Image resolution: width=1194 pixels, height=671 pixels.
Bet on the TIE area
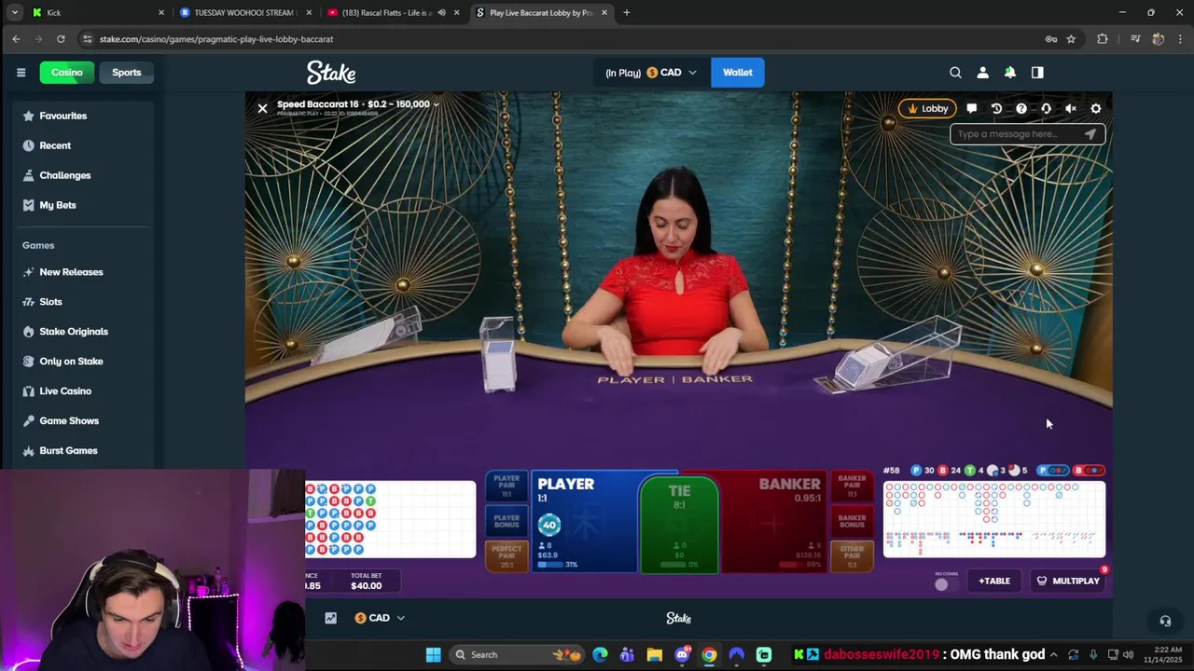[x=679, y=524]
